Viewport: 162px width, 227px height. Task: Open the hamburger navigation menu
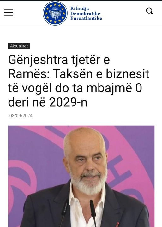tap(9, 12)
